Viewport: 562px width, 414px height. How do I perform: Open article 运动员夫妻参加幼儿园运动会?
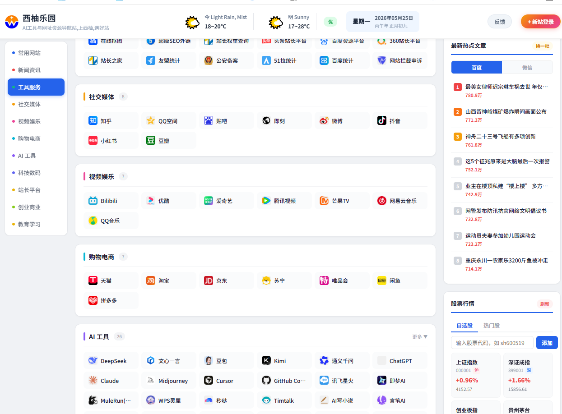click(501, 235)
